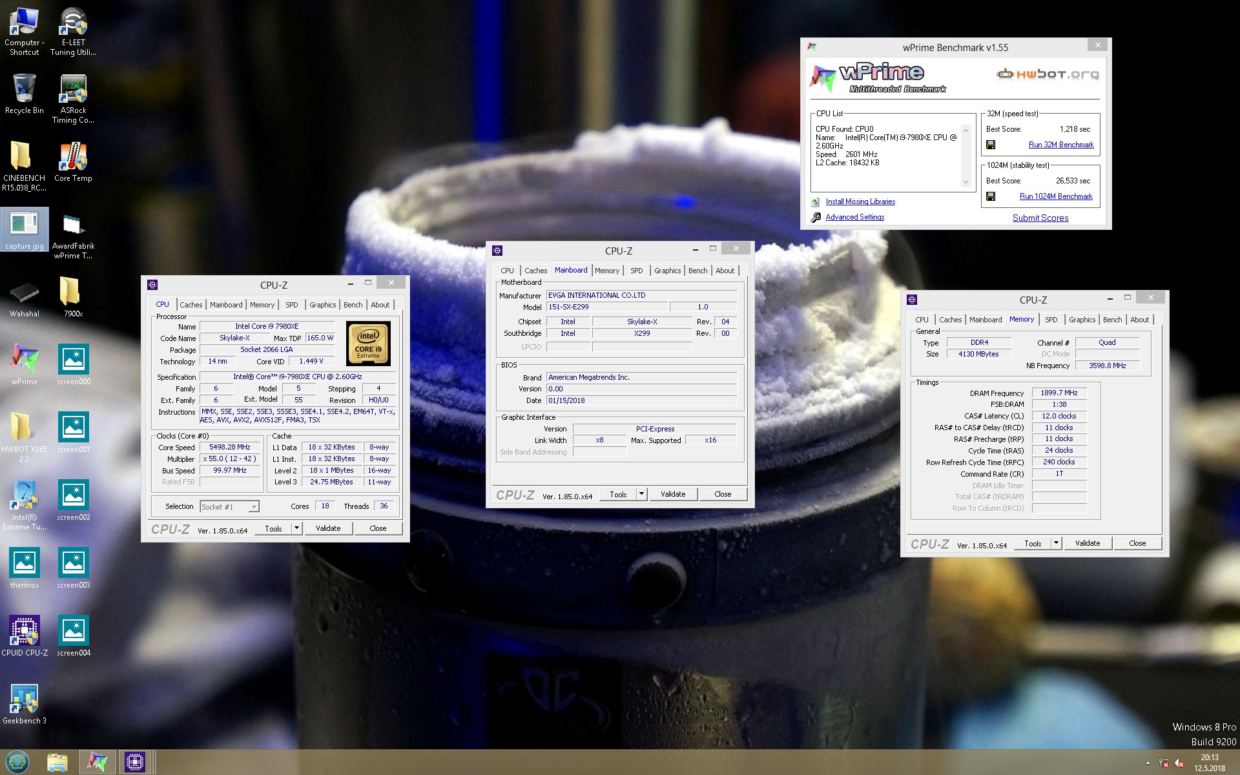This screenshot has width=1240, height=775.
Task: Click the Core Speed 5498.28 MHz field
Action: click(230, 447)
